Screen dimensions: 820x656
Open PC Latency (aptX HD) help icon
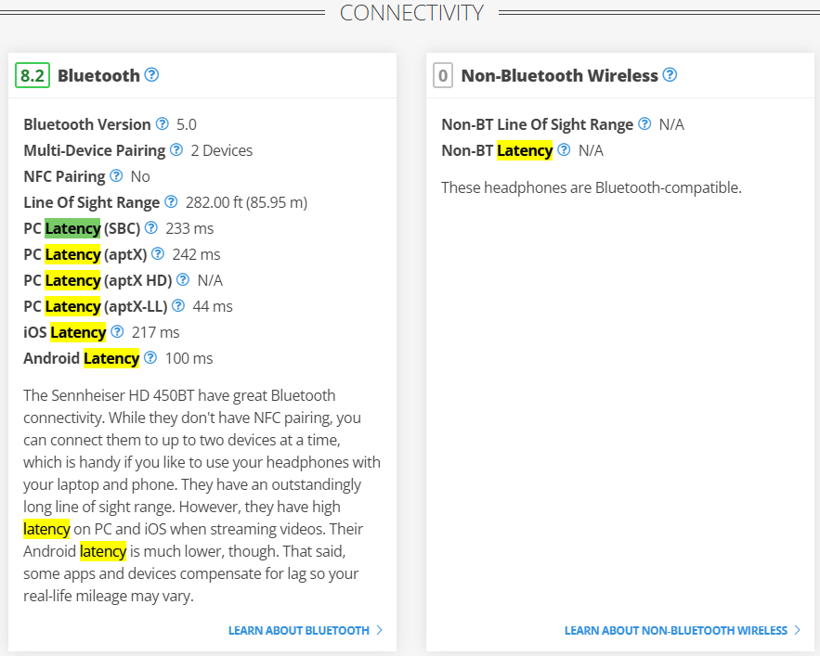pyautogui.click(x=183, y=279)
